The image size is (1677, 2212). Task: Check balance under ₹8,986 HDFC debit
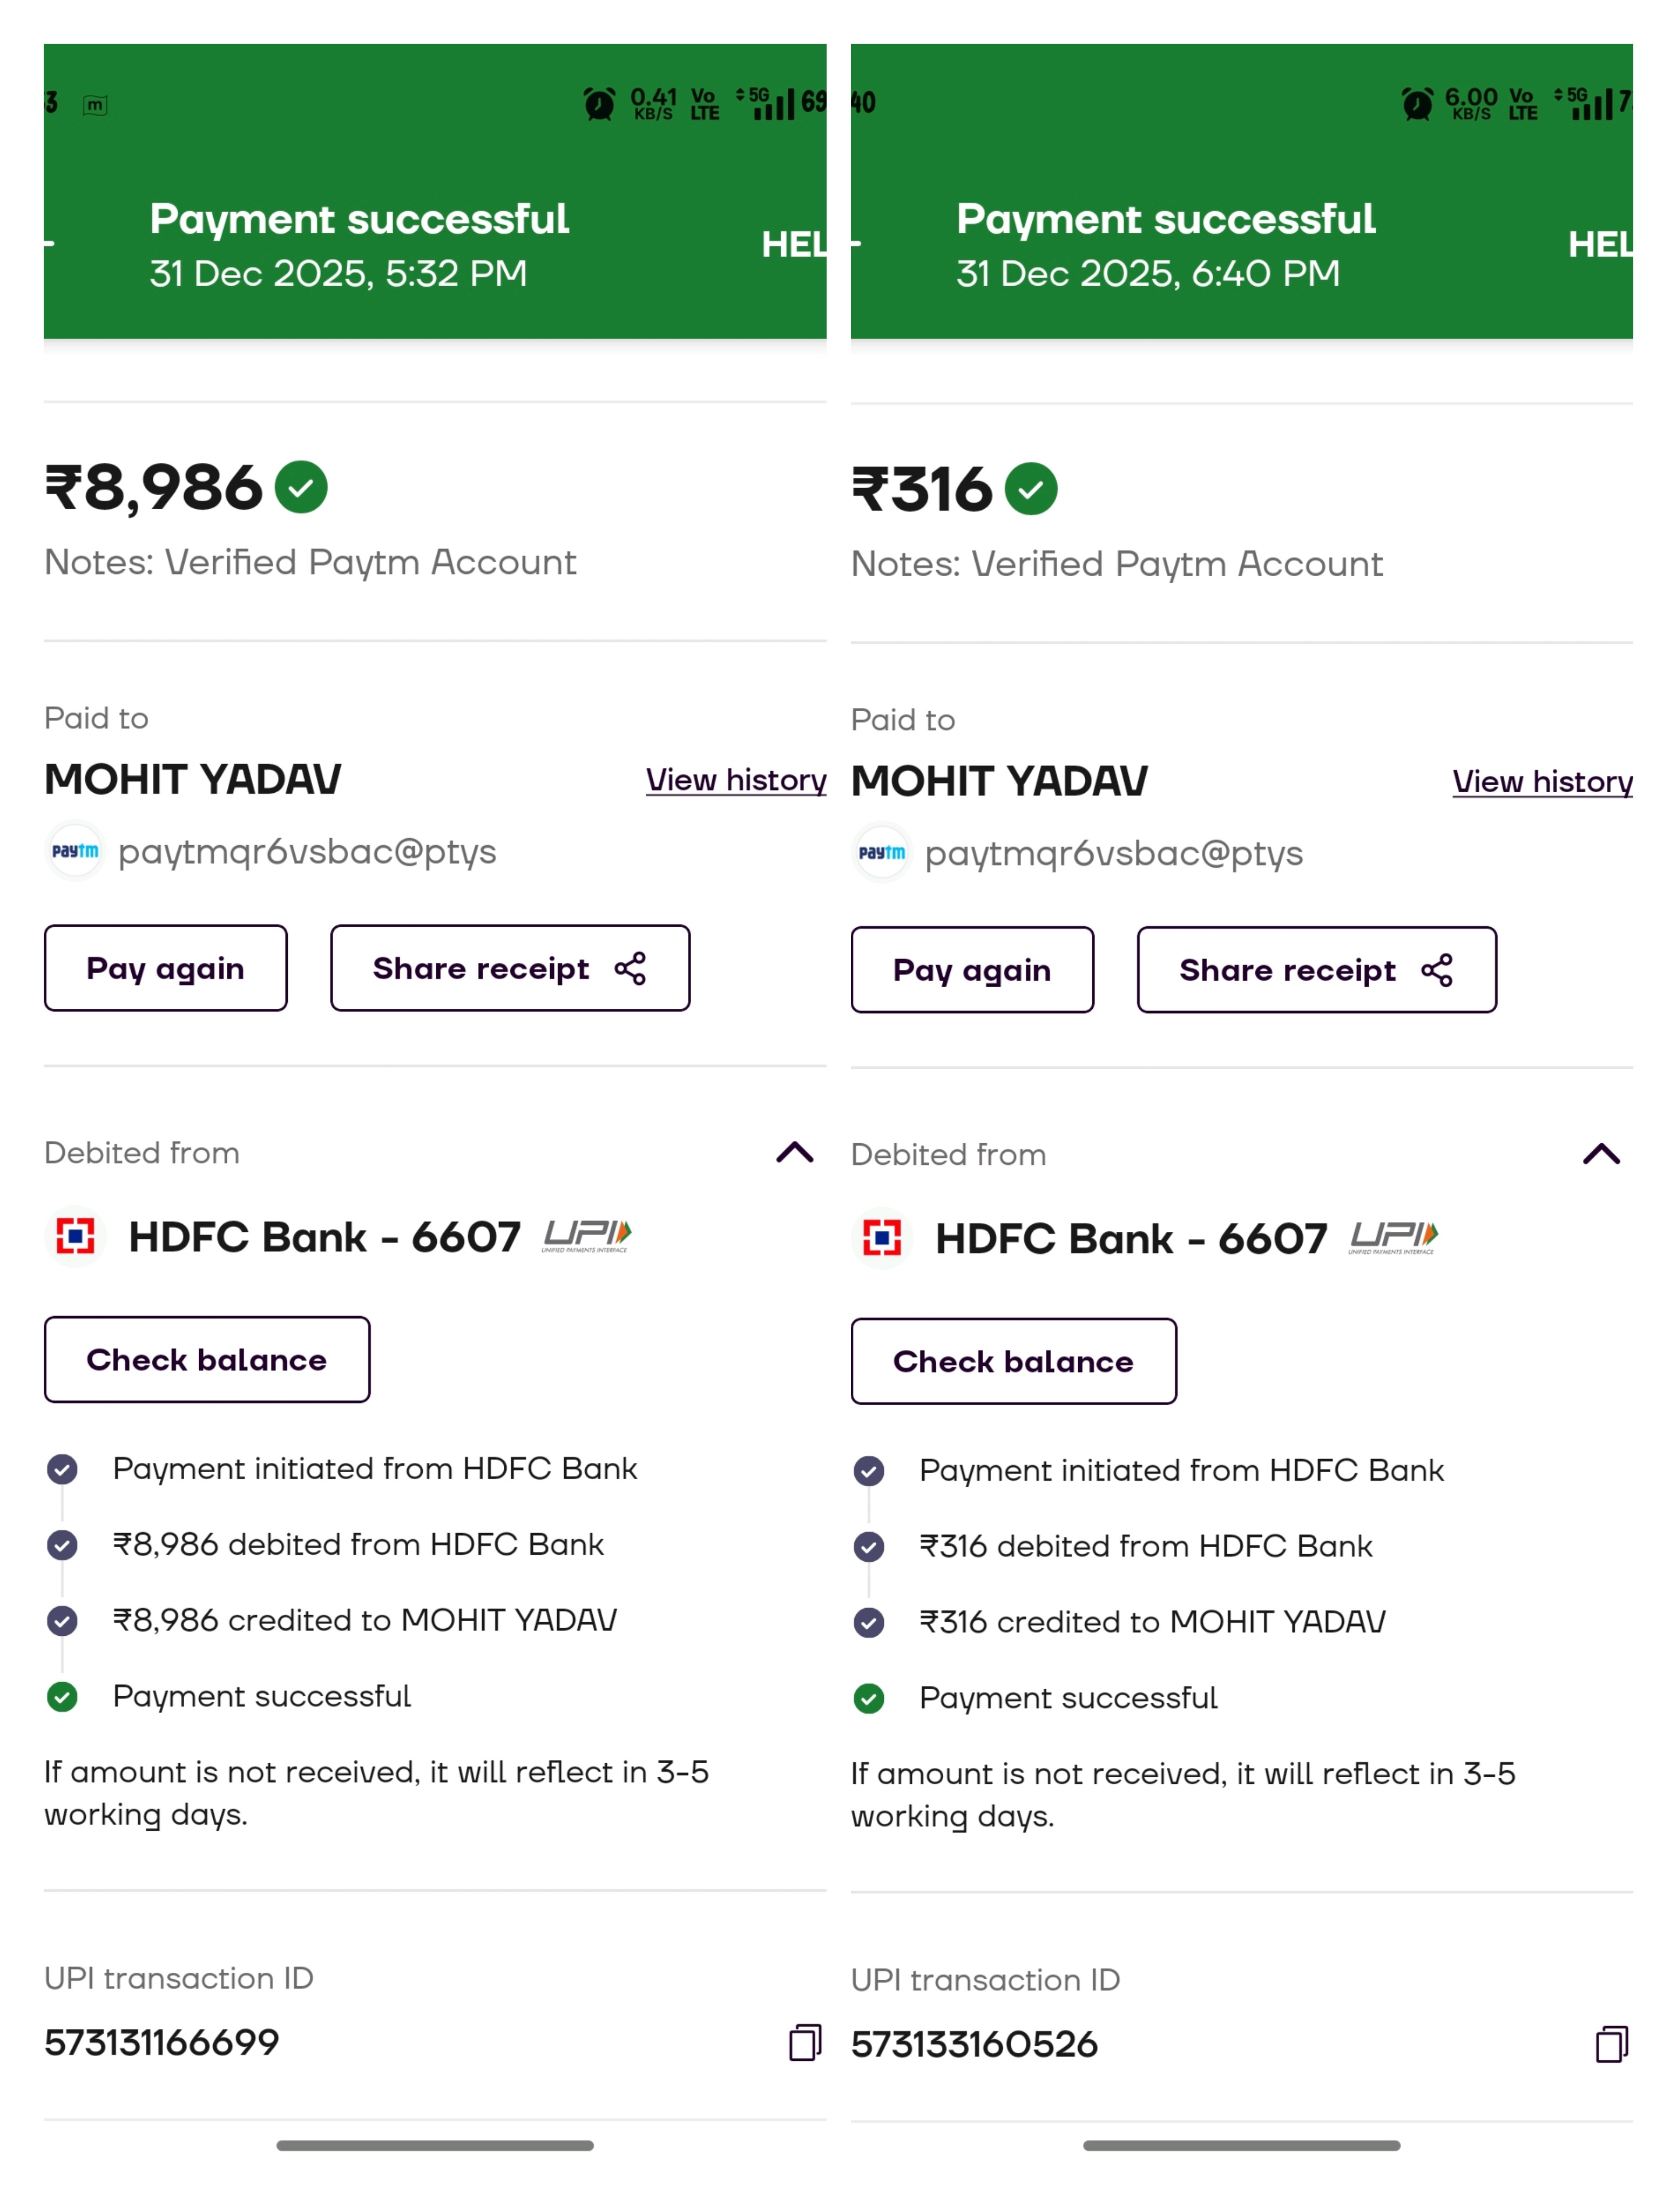click(x=207, y=1359)
